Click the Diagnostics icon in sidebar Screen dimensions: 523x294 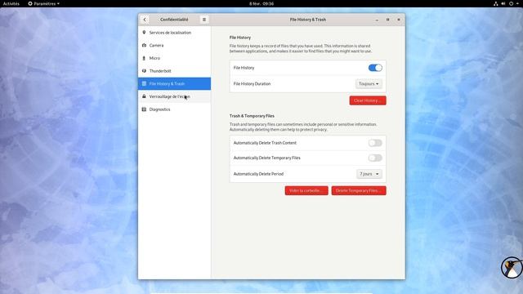click(x=144, y=109)
